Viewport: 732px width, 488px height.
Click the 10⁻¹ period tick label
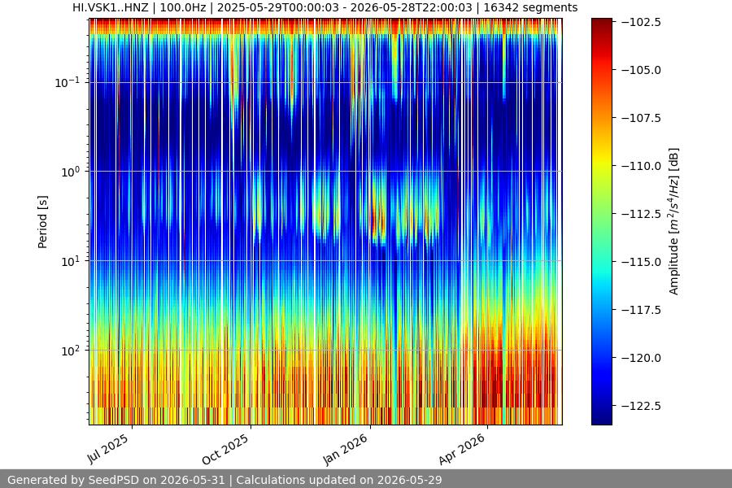[68, 83]
